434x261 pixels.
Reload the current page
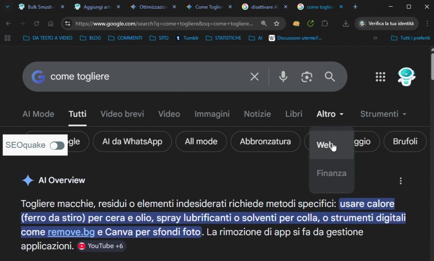36,24
